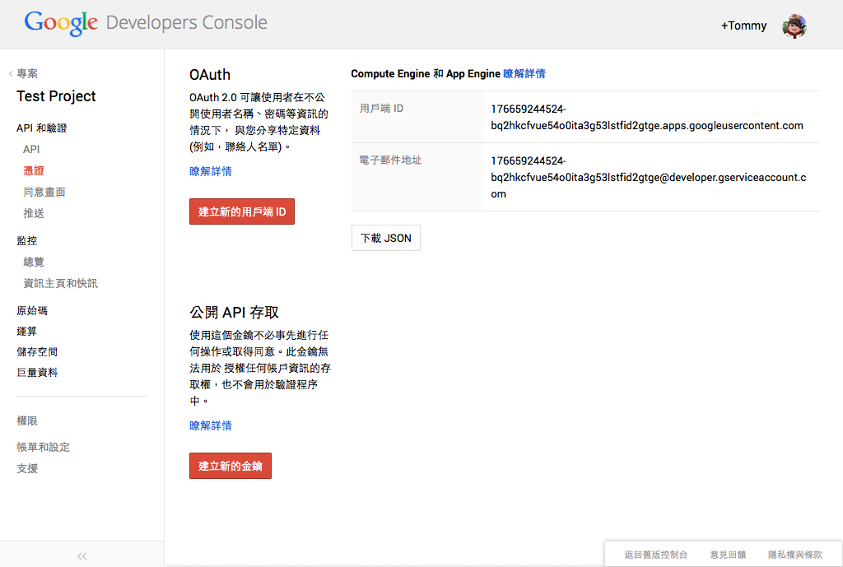Select 憑證 in the sidebar
Image resolution: width=843 pixels, height=567 pixels.
(x=34, y=170)
